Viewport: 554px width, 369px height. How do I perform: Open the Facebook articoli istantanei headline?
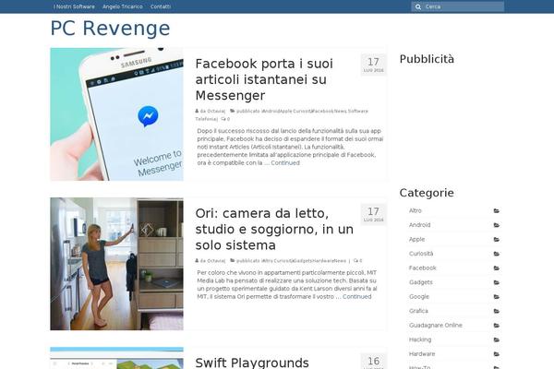[x=264, y=79]
